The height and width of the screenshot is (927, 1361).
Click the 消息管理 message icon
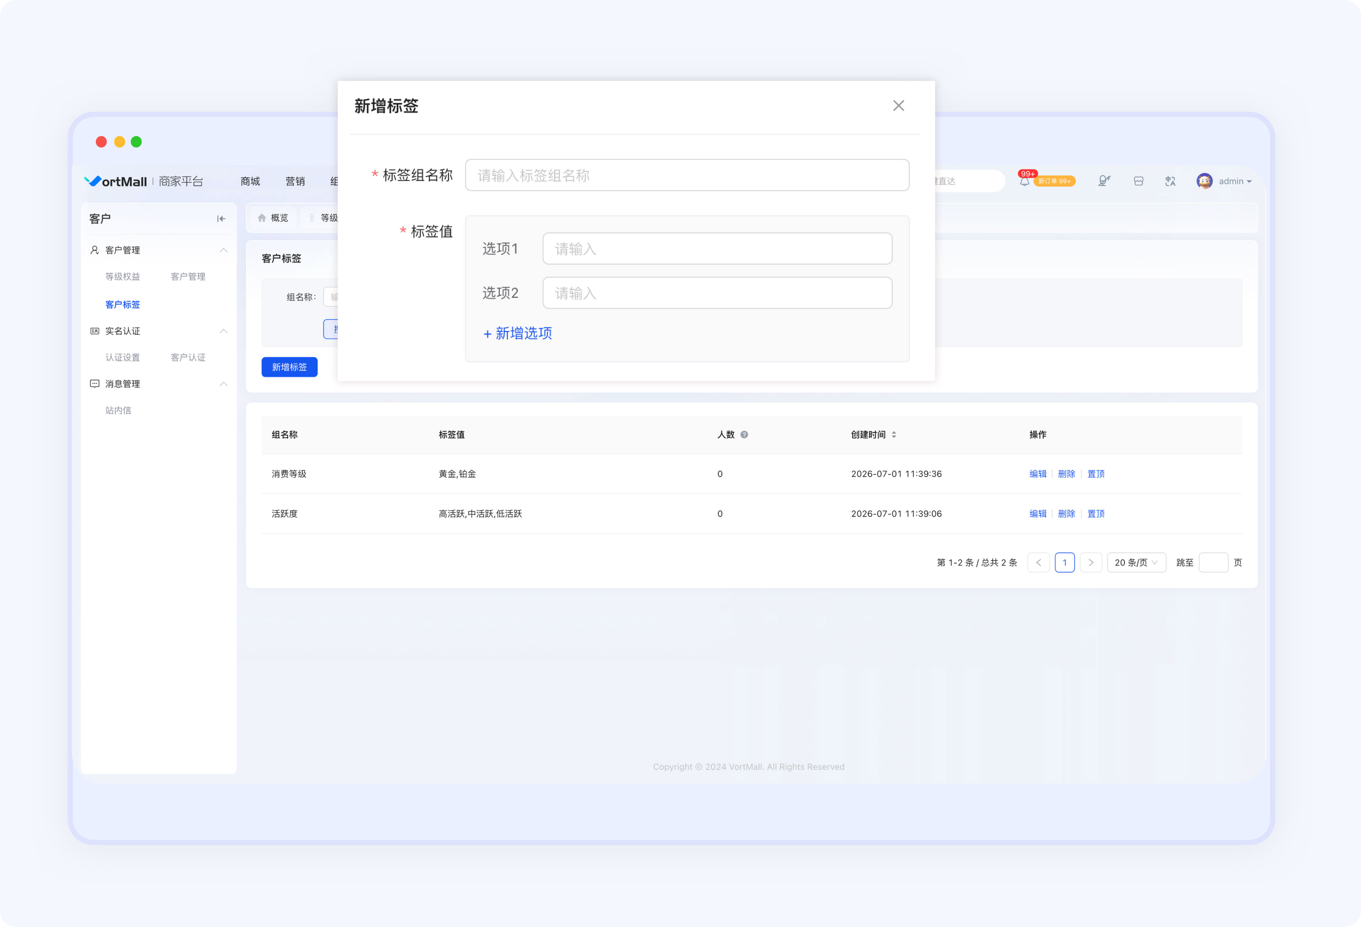click(94, 384)
